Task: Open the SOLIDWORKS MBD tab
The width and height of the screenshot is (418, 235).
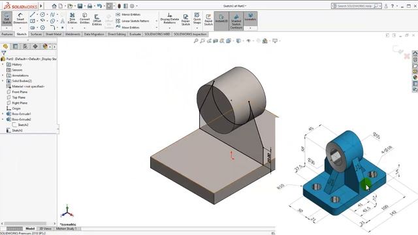Action: (x=157, y=34)
